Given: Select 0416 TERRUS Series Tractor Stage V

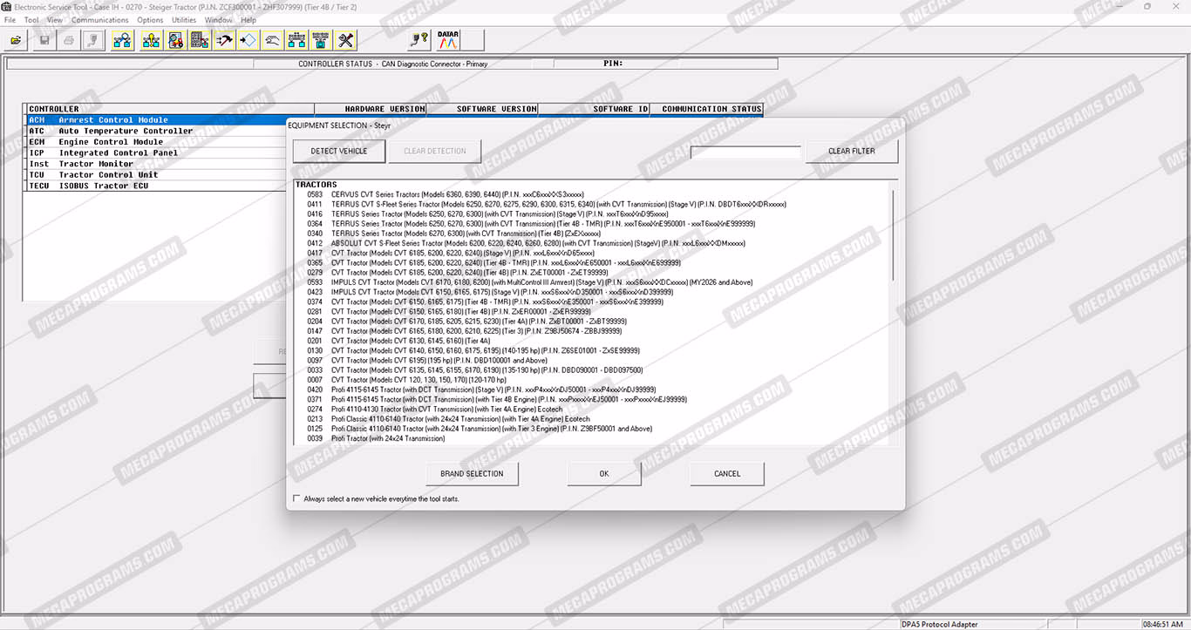Looking at the screenshot, I should click(x=487, y=213).
